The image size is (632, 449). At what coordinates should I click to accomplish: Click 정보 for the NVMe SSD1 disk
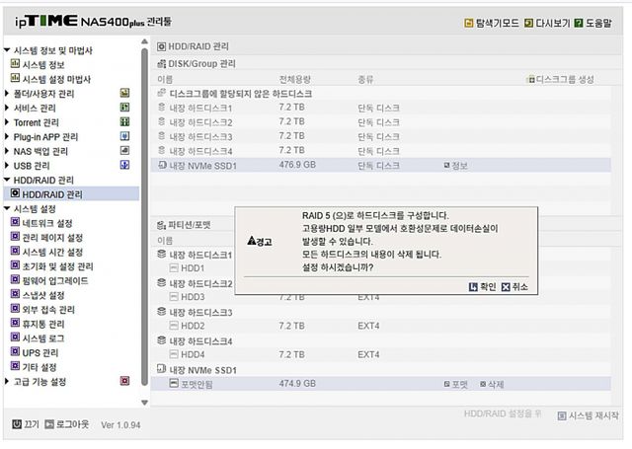[x=455, y=166]
